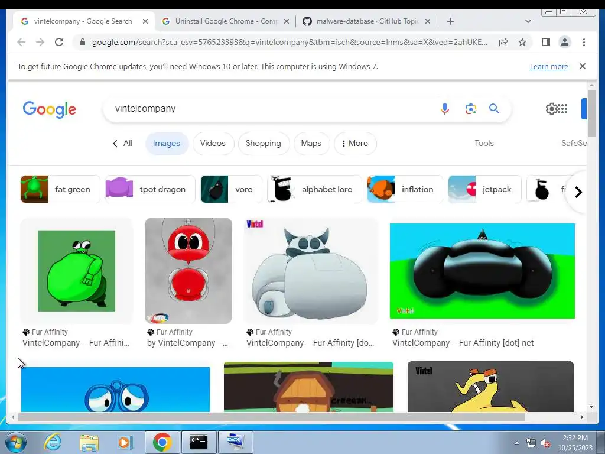Click the Chrome taskbar icon
605x454 pixels.
point(162,442)
